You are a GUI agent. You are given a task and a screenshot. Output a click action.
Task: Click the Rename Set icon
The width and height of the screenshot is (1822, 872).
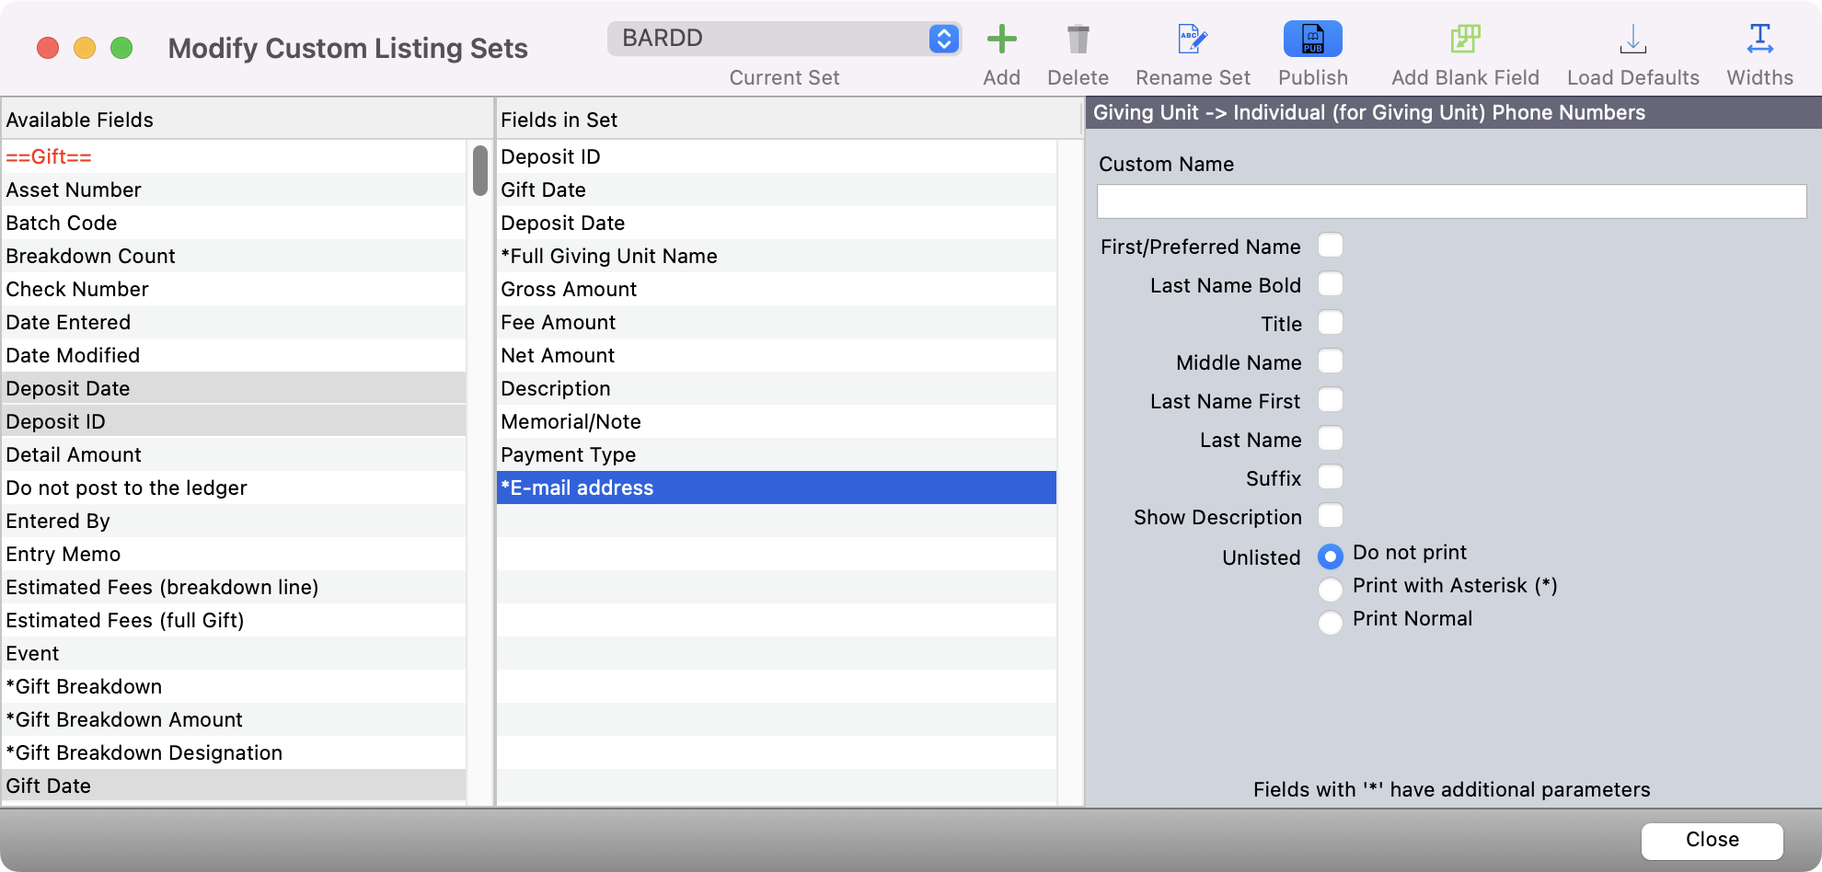point(1193,40)
